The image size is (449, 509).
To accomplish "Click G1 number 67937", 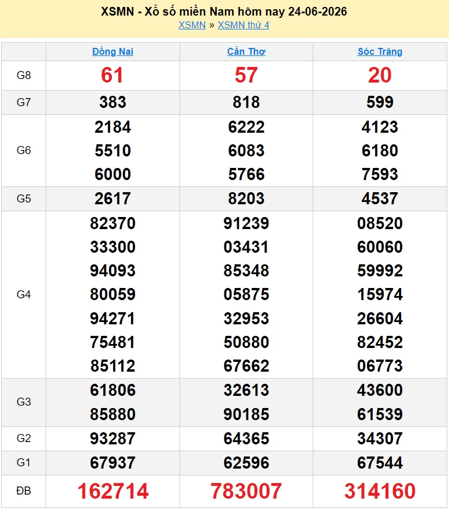I will tap(113, 463).
